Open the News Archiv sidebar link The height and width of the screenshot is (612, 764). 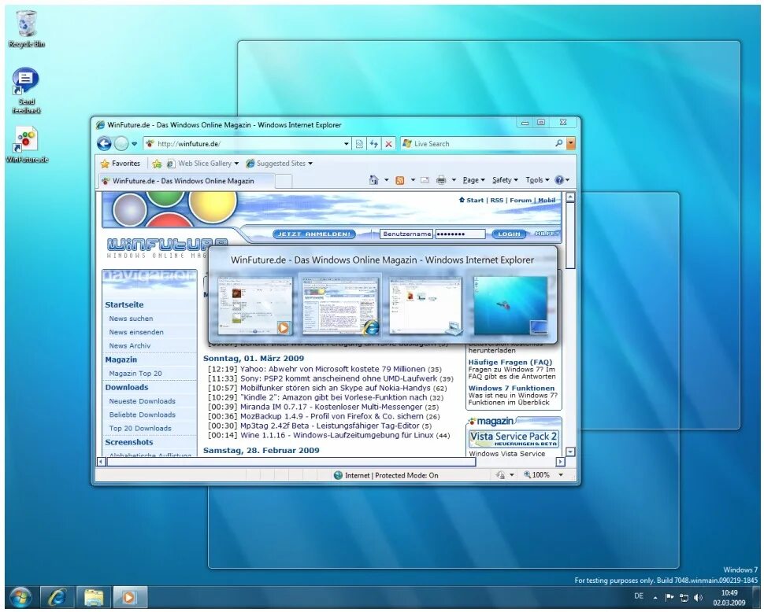[130, 346]
